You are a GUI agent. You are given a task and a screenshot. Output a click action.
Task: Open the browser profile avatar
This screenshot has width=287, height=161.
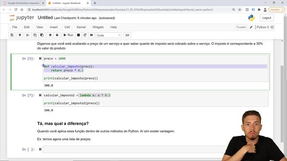point(265,9)
